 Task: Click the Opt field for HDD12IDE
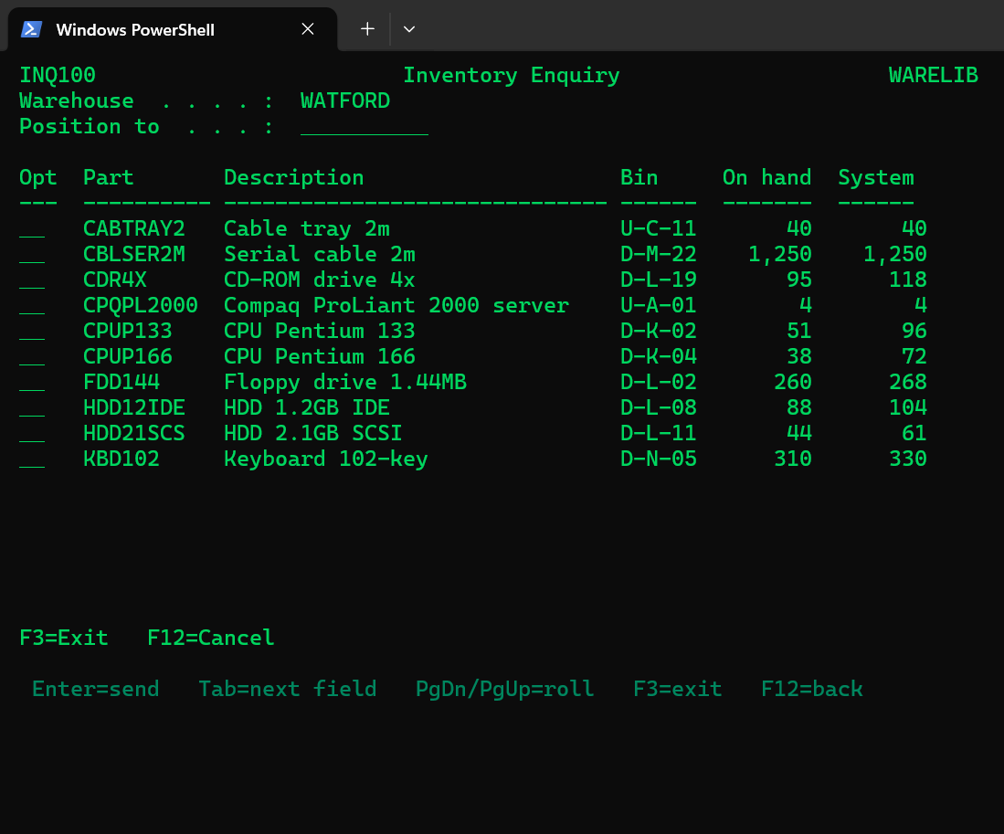32,407
